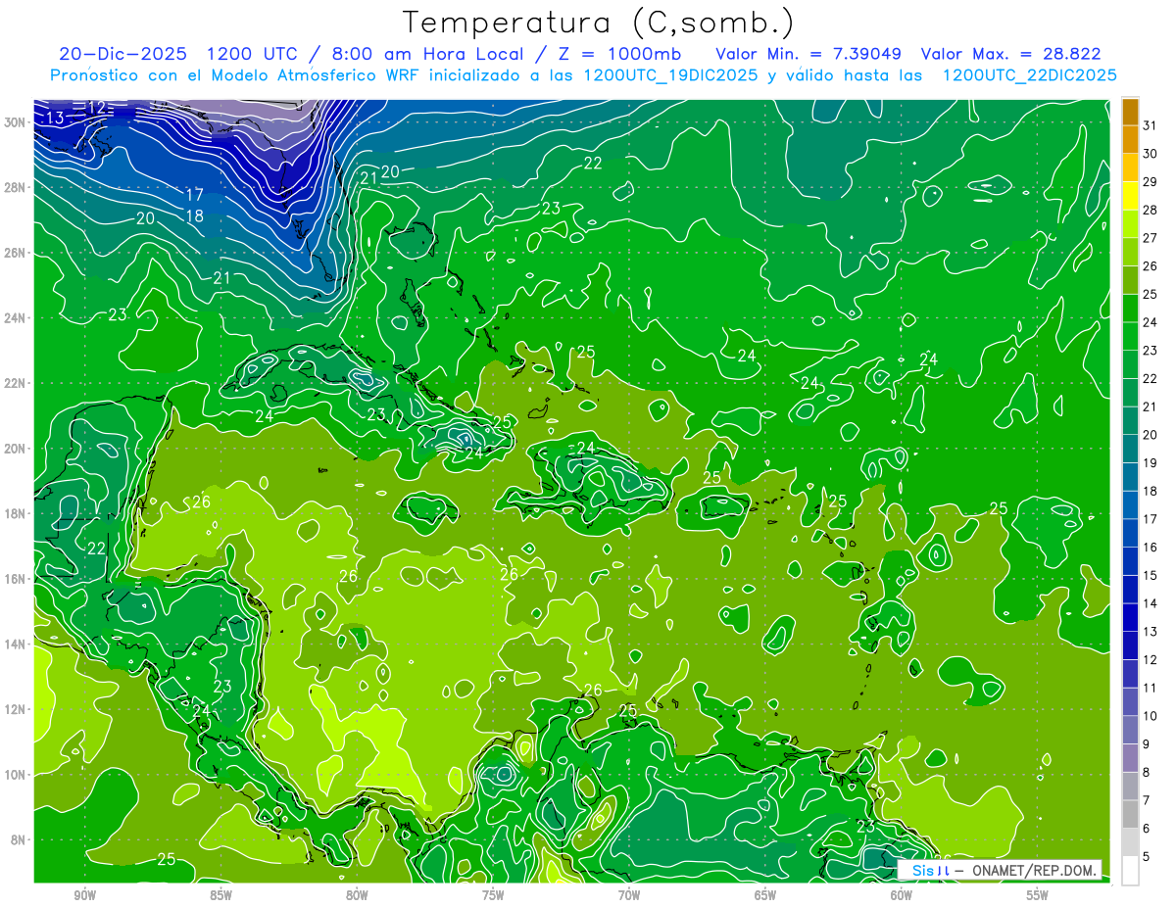This screenshot has width=1176, height=908.
Task: Click the 14N latitude axis label
Action: (14, 645)
